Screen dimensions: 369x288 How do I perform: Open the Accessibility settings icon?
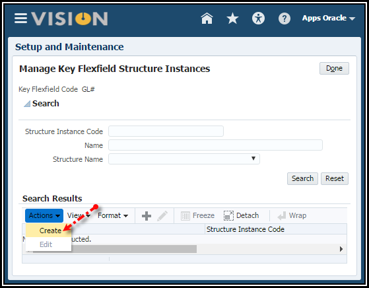[258, 18]
